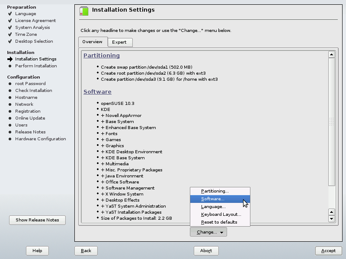Switch to the Overview tab
346x259 pixels.
click(x=93, y=42)
